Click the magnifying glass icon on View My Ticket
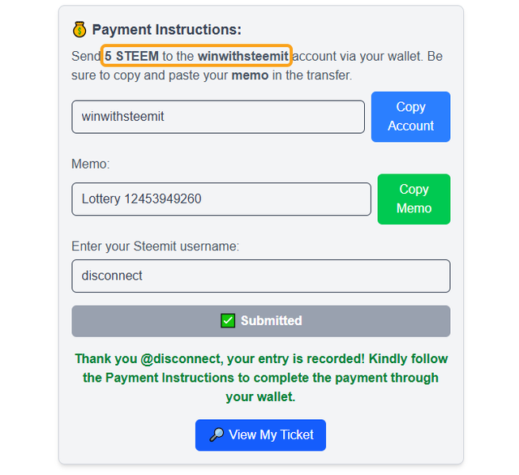The width and height of the screenshot is (519, 475). click(217, 434)
